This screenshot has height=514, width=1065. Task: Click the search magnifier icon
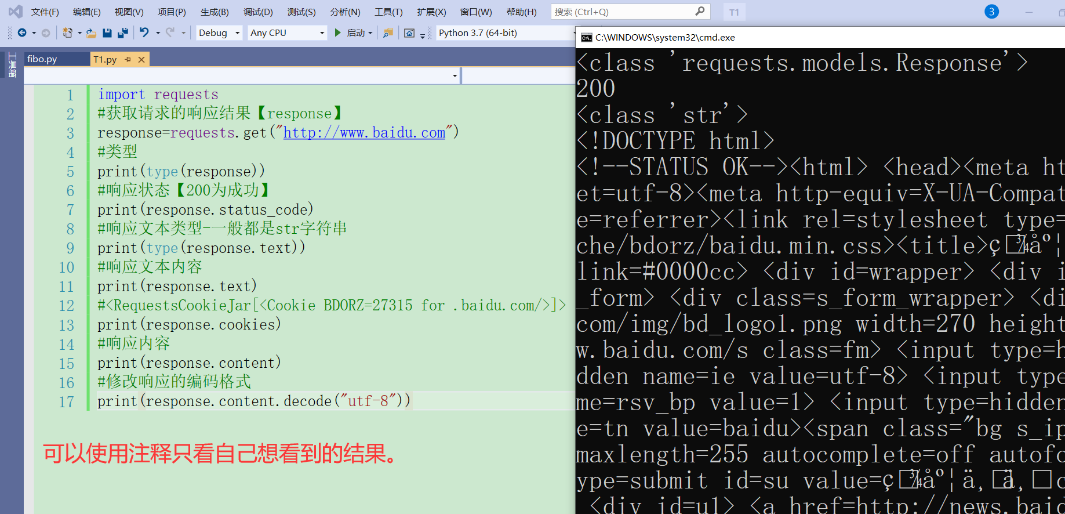tap(700, 11)
